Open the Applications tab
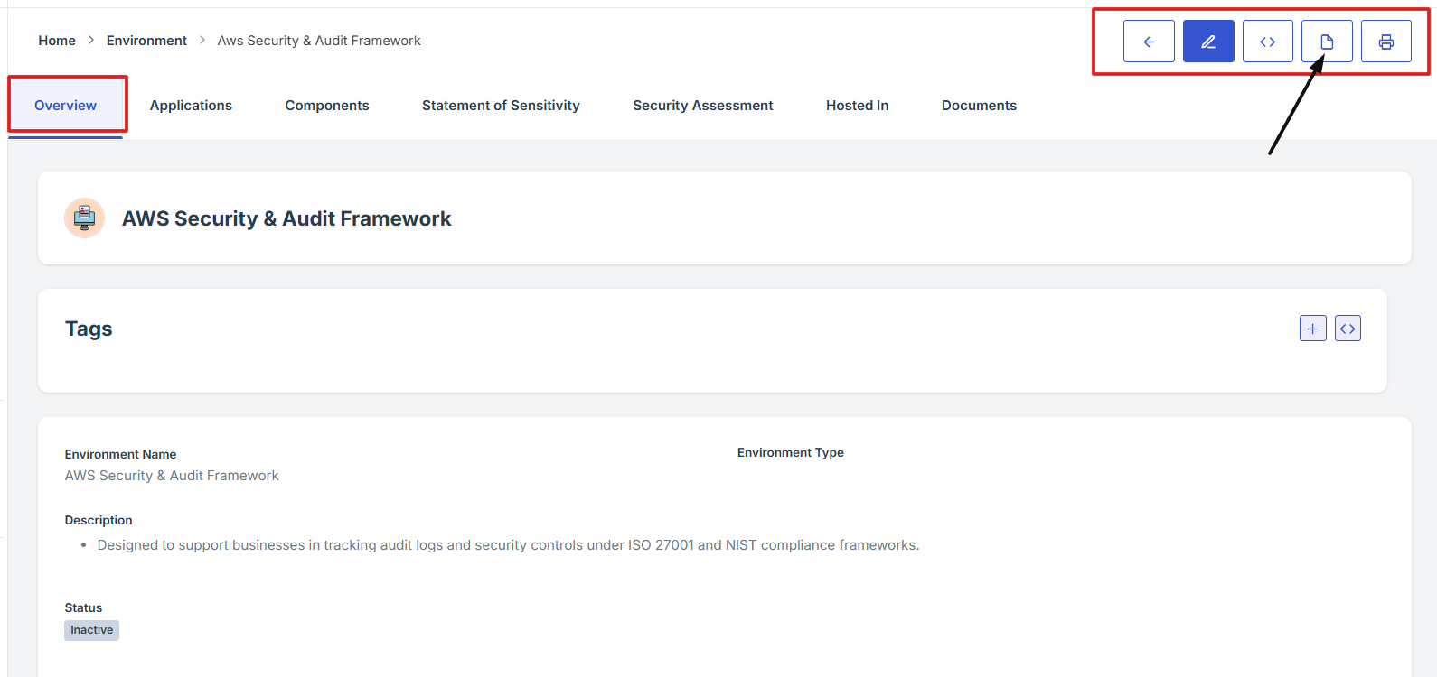 [191, 106]
